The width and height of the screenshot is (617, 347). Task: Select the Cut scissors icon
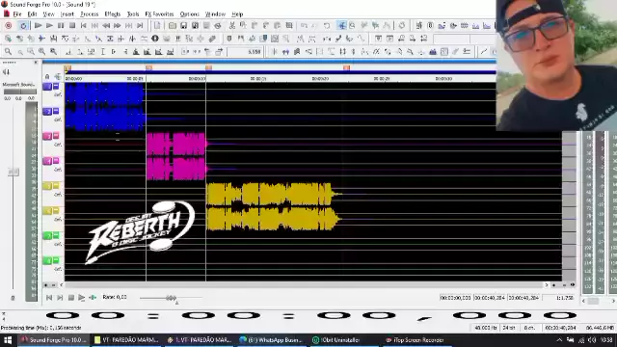tap(231, 26)
